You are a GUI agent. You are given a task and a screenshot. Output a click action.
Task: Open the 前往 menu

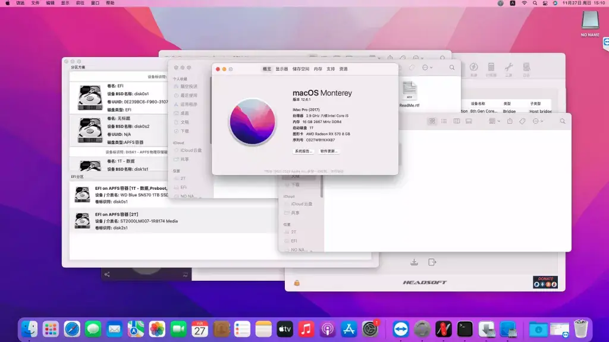(80, 3)
